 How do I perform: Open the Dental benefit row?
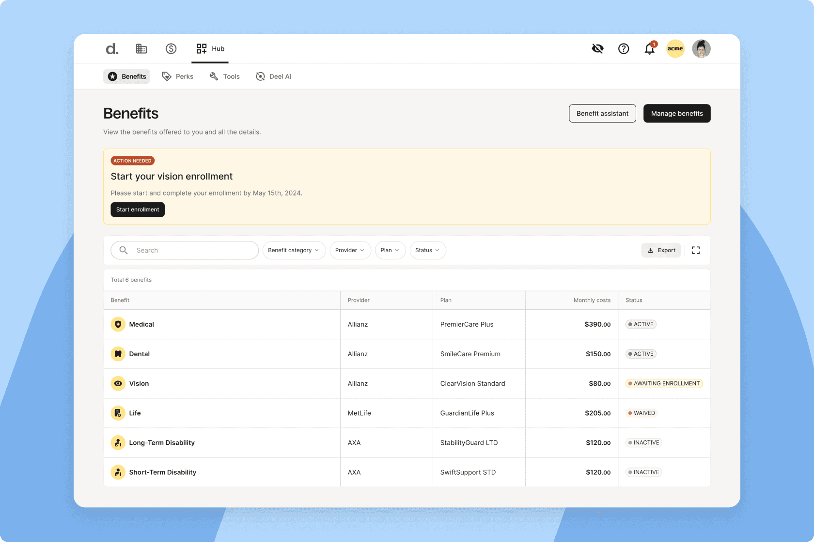[x=407, y=354]
